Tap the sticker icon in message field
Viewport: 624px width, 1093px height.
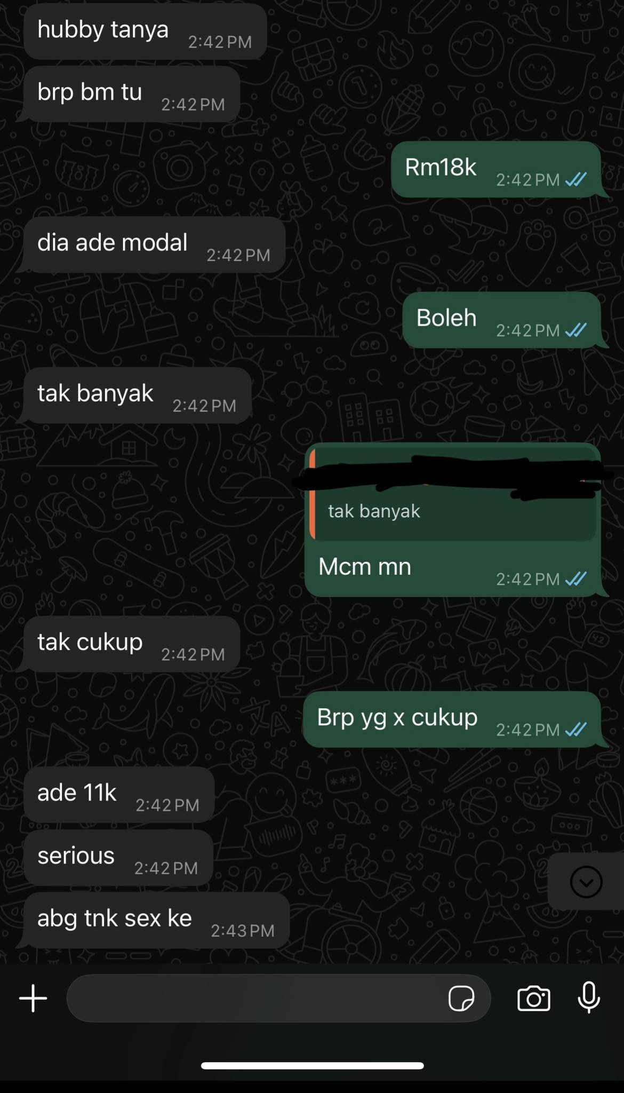tap(461, 998)
